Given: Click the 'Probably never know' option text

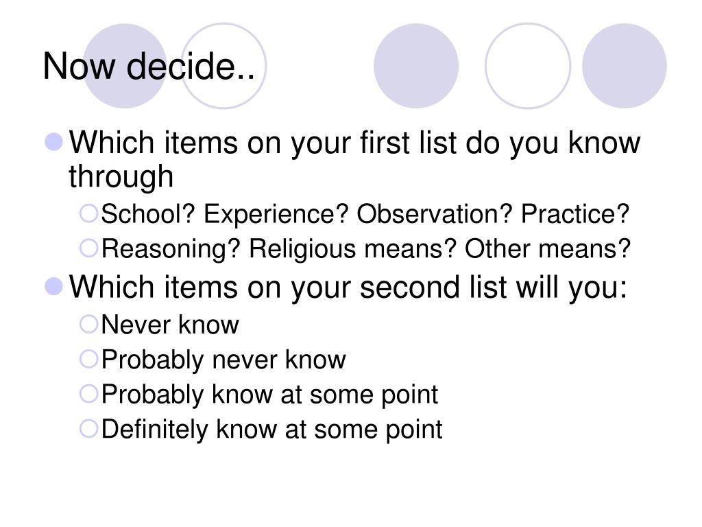Looking at the screenshot, I should 223,360.
